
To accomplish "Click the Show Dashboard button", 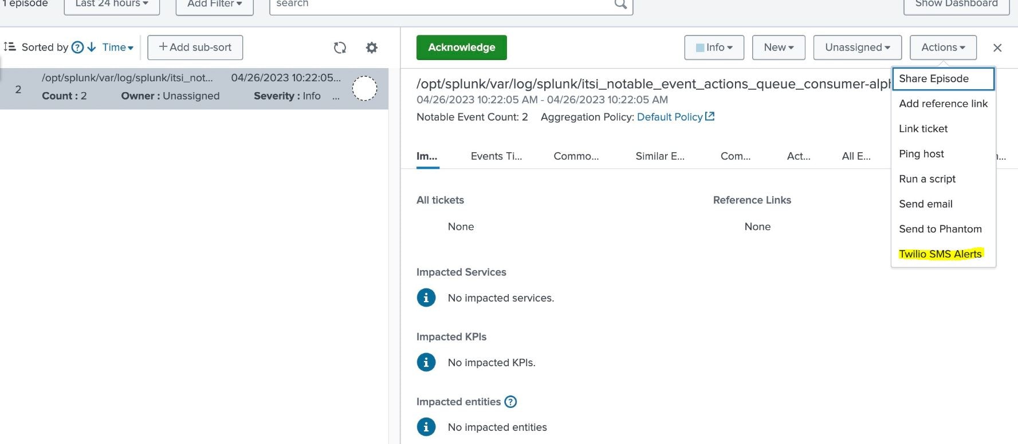I will pos(956,6).
